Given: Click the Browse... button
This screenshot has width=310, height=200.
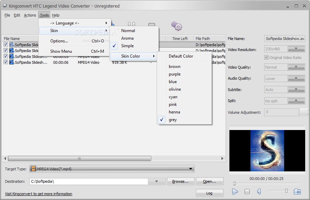Looking at the screenshot, I should pos(181,181).
